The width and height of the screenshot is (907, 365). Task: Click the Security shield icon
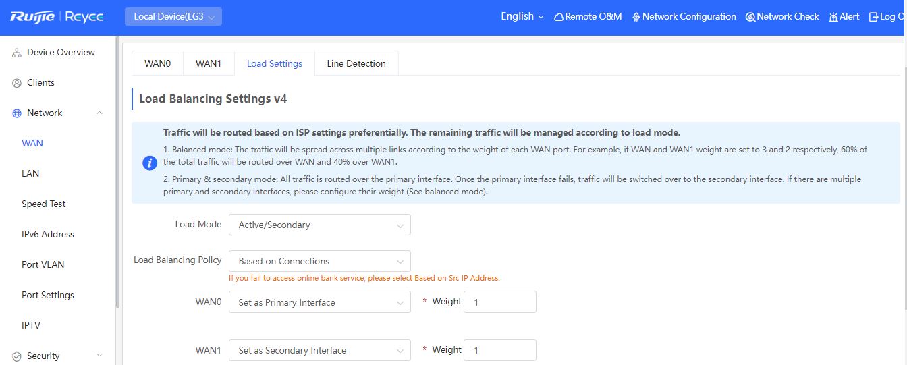pyautogui.click(x=17, y=356)
